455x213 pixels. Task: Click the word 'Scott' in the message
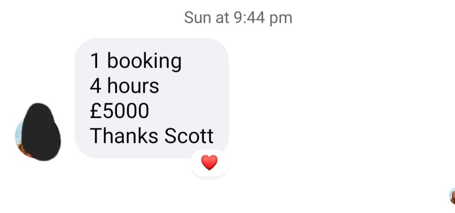[189, 136]
